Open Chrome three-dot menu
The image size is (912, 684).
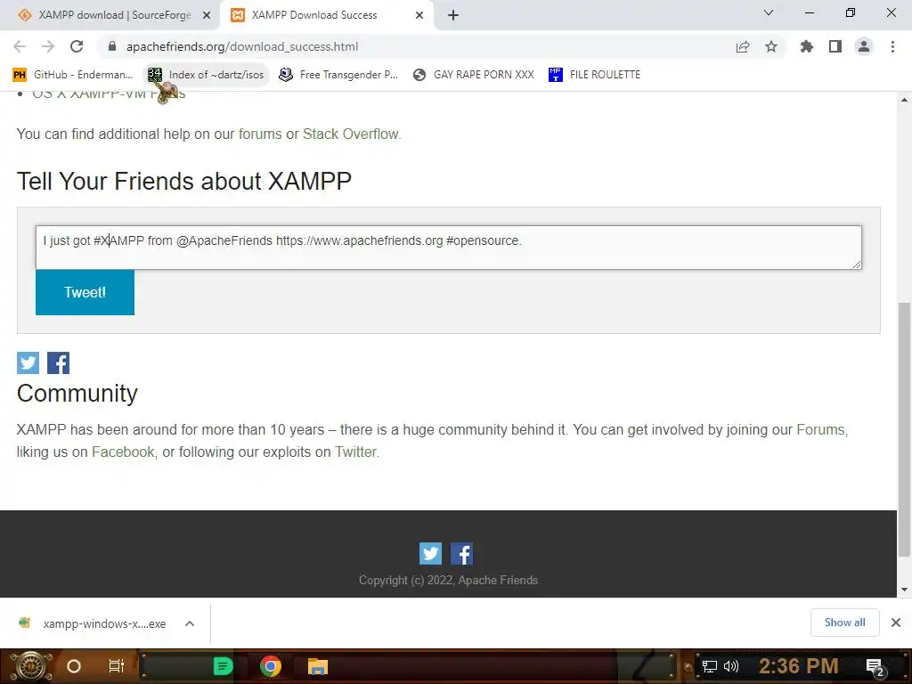tap(892, 46)
